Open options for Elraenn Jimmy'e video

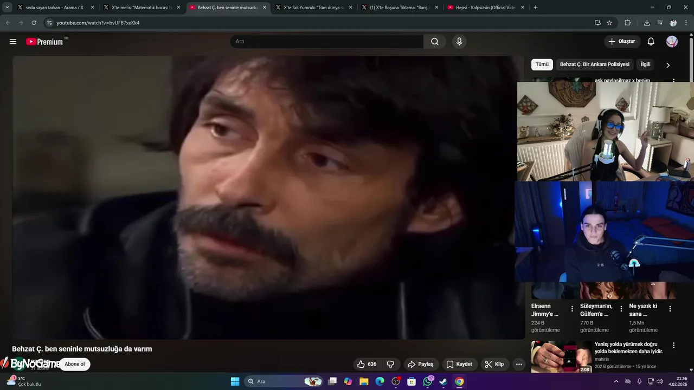tap(572, 309)
